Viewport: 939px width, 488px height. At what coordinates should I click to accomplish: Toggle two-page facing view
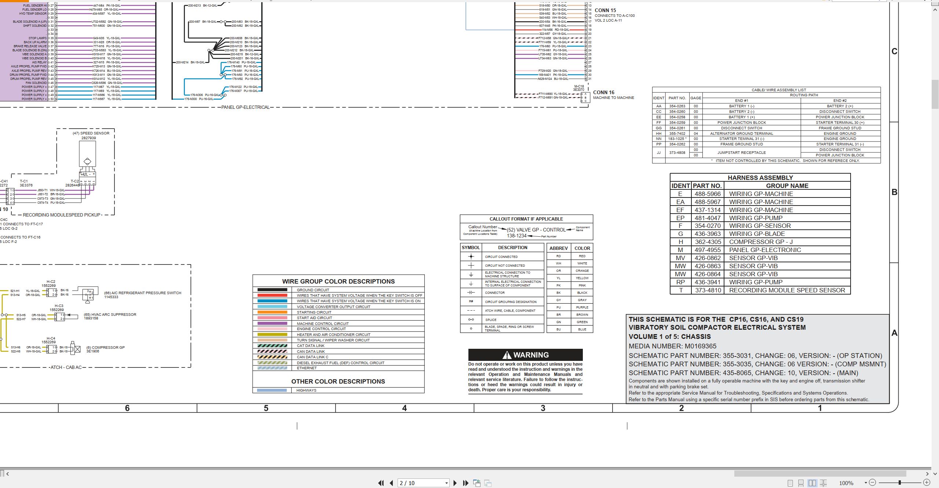tap(812, 483)
